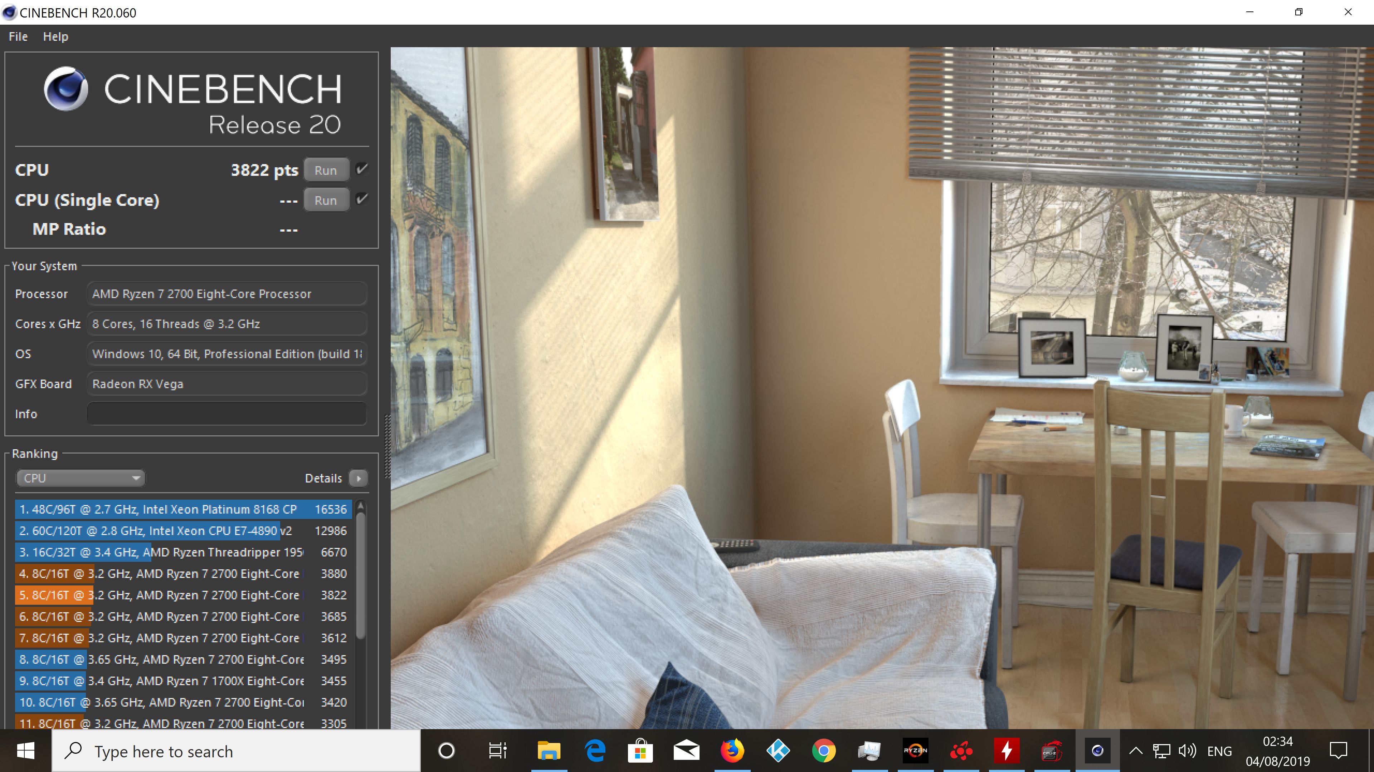Select ranking entry Intel Xeon Platinum 8168
The width and height of the screenshot is (1374, 772).
(184, 509)
